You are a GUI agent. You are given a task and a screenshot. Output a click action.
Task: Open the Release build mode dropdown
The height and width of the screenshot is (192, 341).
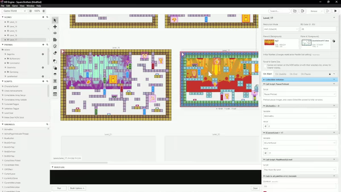pyautogui.click(x=316, y=11)
